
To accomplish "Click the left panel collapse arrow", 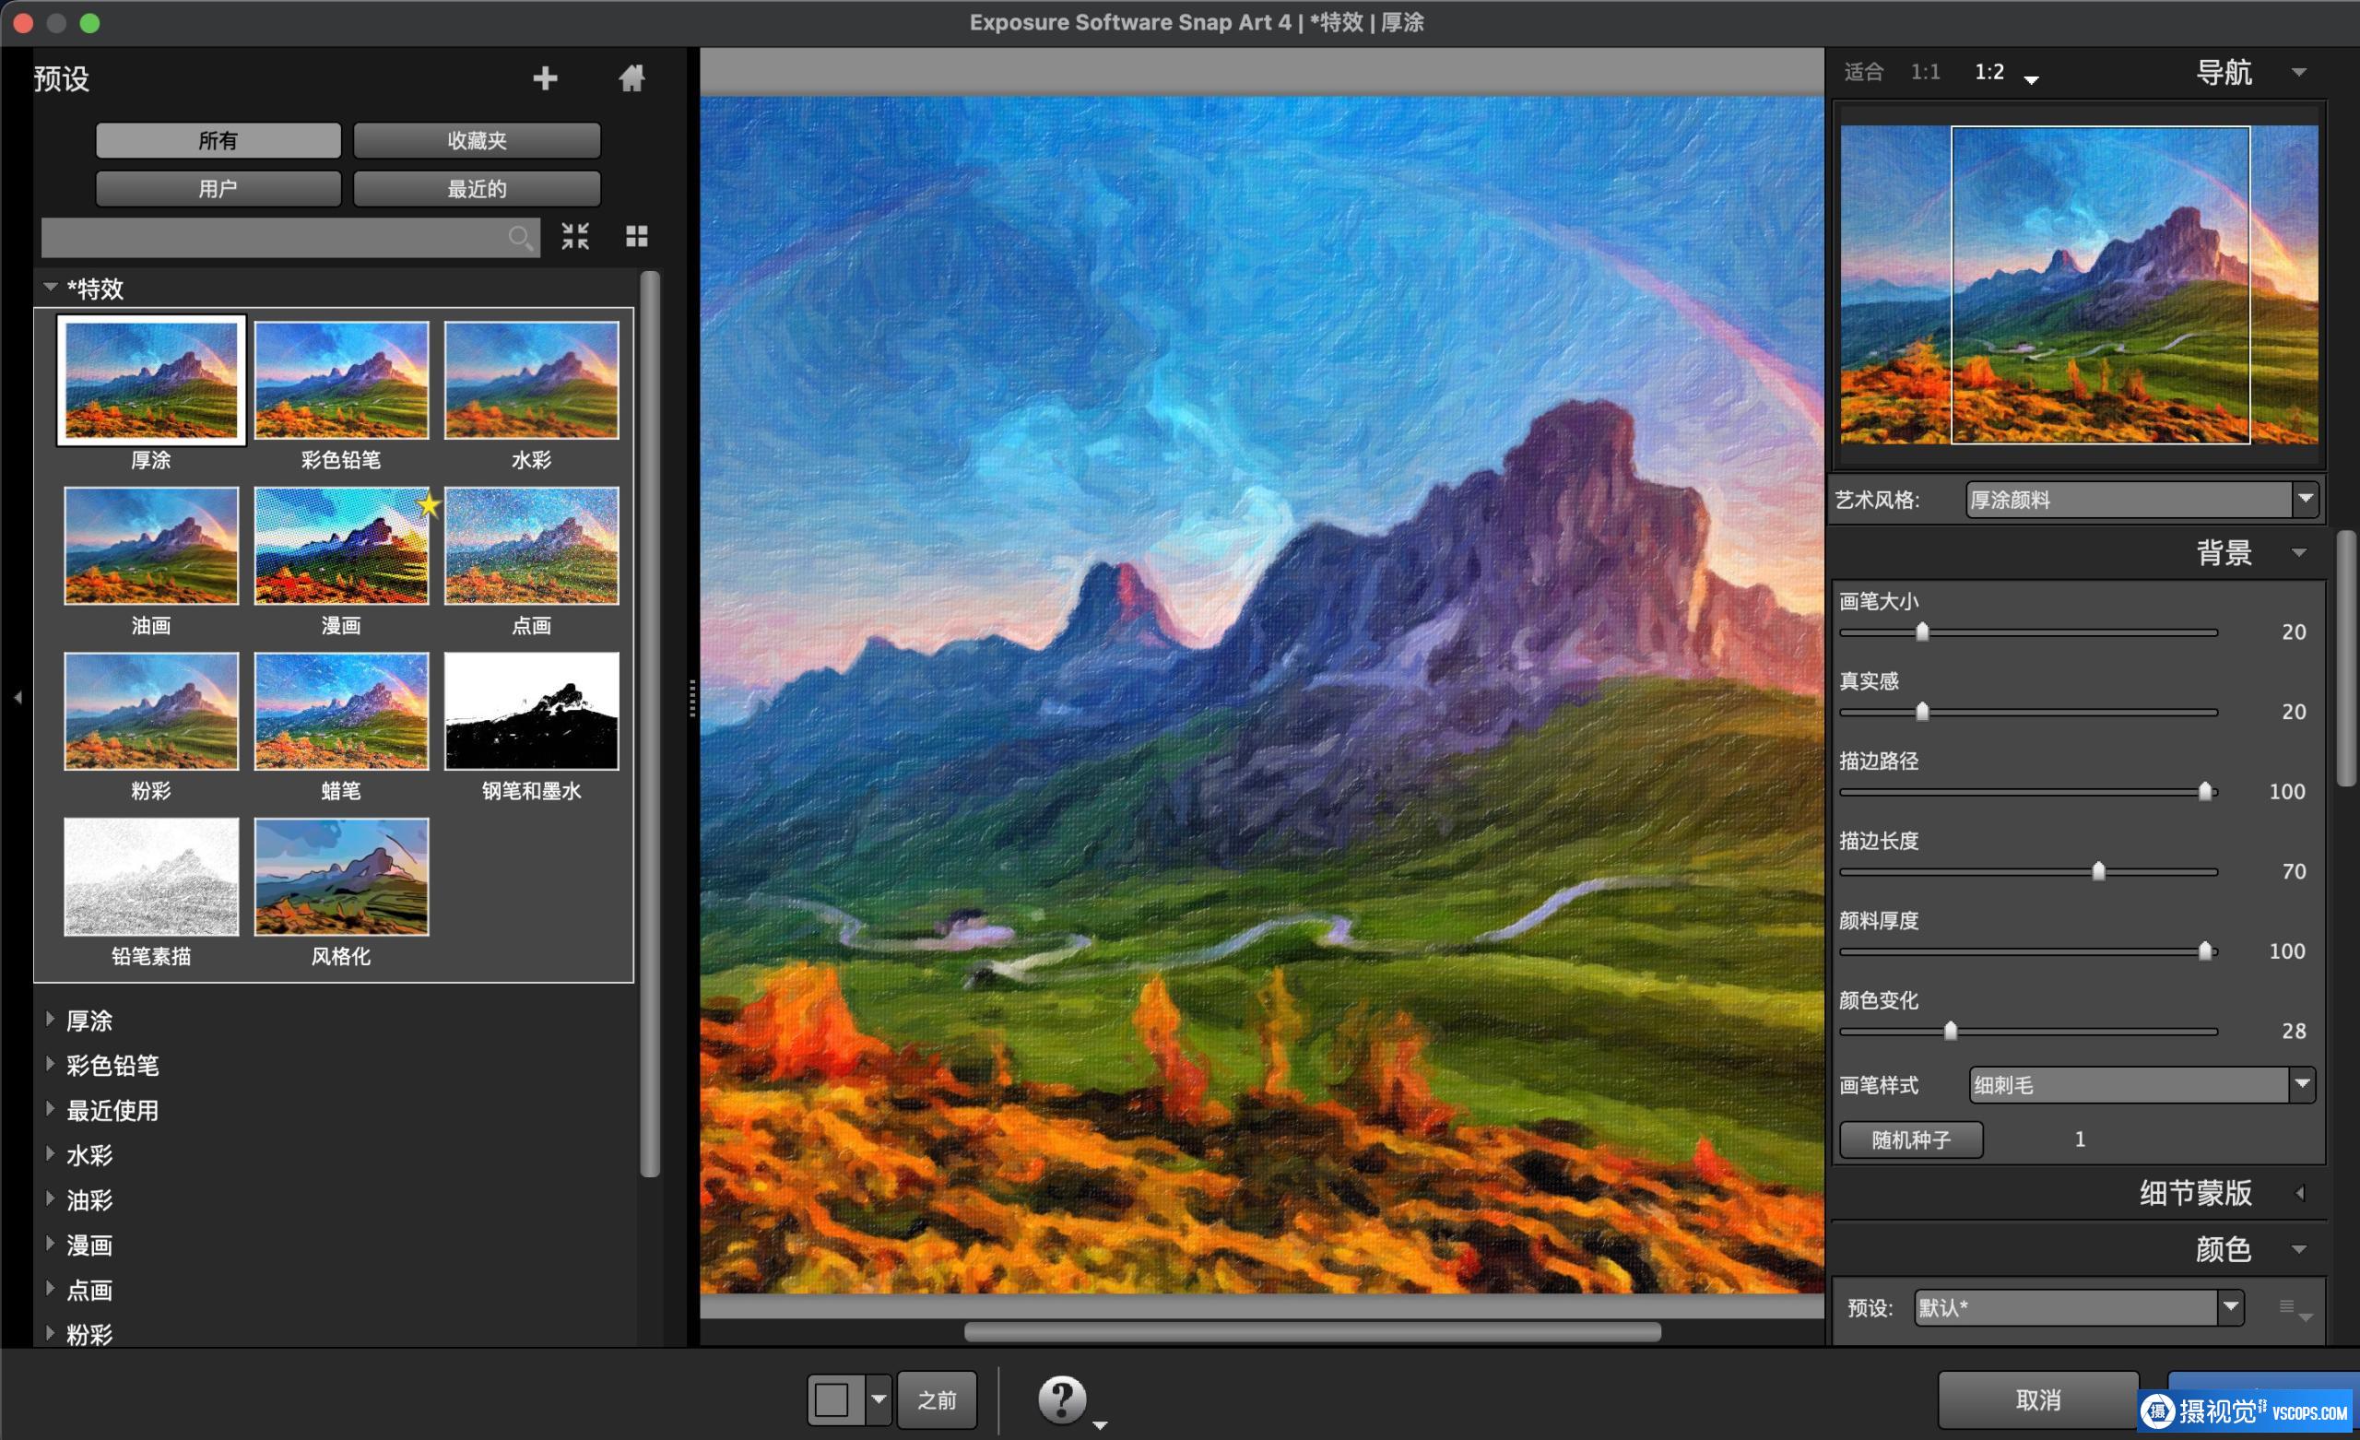I will coord(18,698).
